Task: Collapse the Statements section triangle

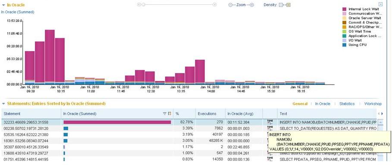Action: [x=3, y=104]
